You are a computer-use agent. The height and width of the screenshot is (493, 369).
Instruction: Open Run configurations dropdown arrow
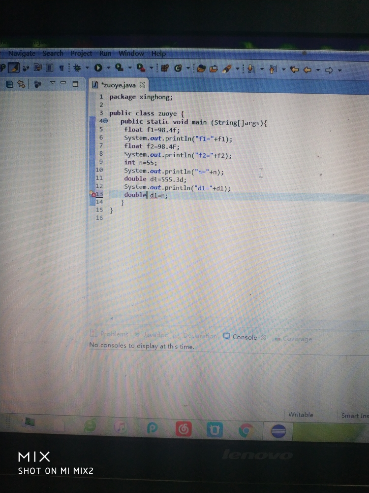click(109, 68)
